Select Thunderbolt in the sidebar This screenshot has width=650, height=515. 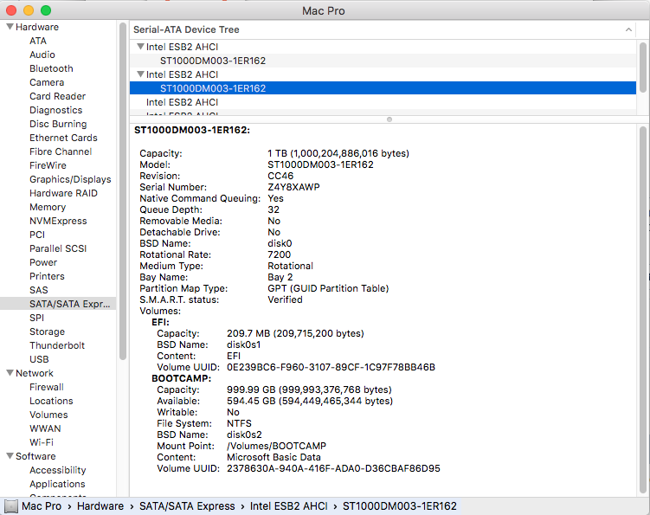pos(57,345)
